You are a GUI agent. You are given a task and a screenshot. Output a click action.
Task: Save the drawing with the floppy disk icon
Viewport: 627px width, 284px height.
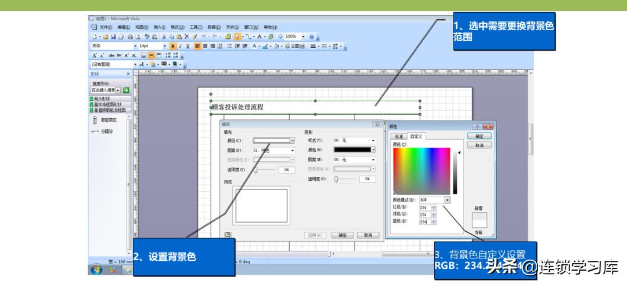(113, 37)
